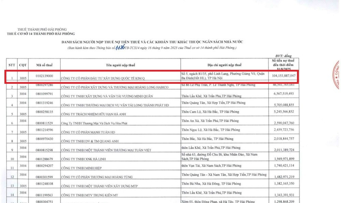Click the "Địa chỉ người nộp thuế" header

(224, 64)
